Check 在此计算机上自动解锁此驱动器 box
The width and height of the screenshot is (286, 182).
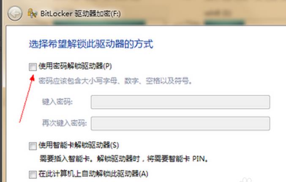tap(33, 174)
